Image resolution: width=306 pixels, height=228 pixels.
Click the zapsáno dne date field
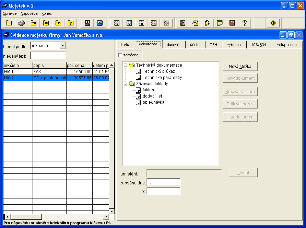164,182
